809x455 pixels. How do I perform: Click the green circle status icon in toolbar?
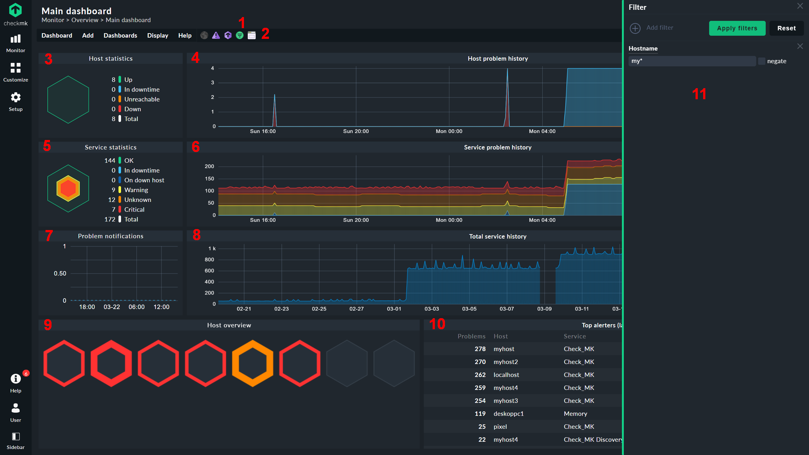point(240,36)
